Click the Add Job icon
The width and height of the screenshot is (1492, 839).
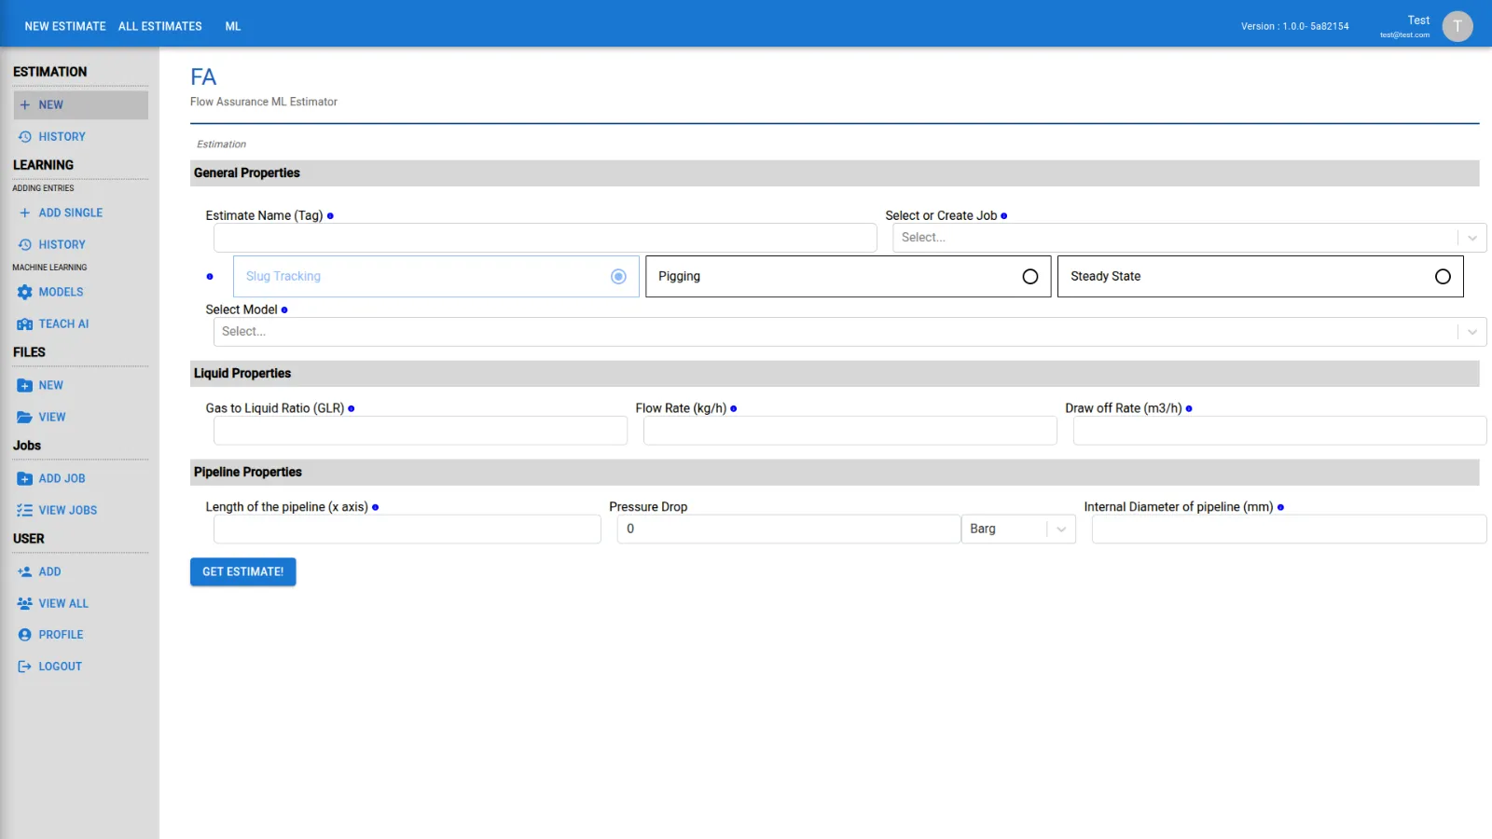pos(24,477)
